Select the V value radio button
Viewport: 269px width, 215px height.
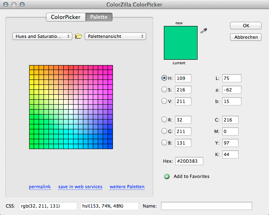pos(165,101)
